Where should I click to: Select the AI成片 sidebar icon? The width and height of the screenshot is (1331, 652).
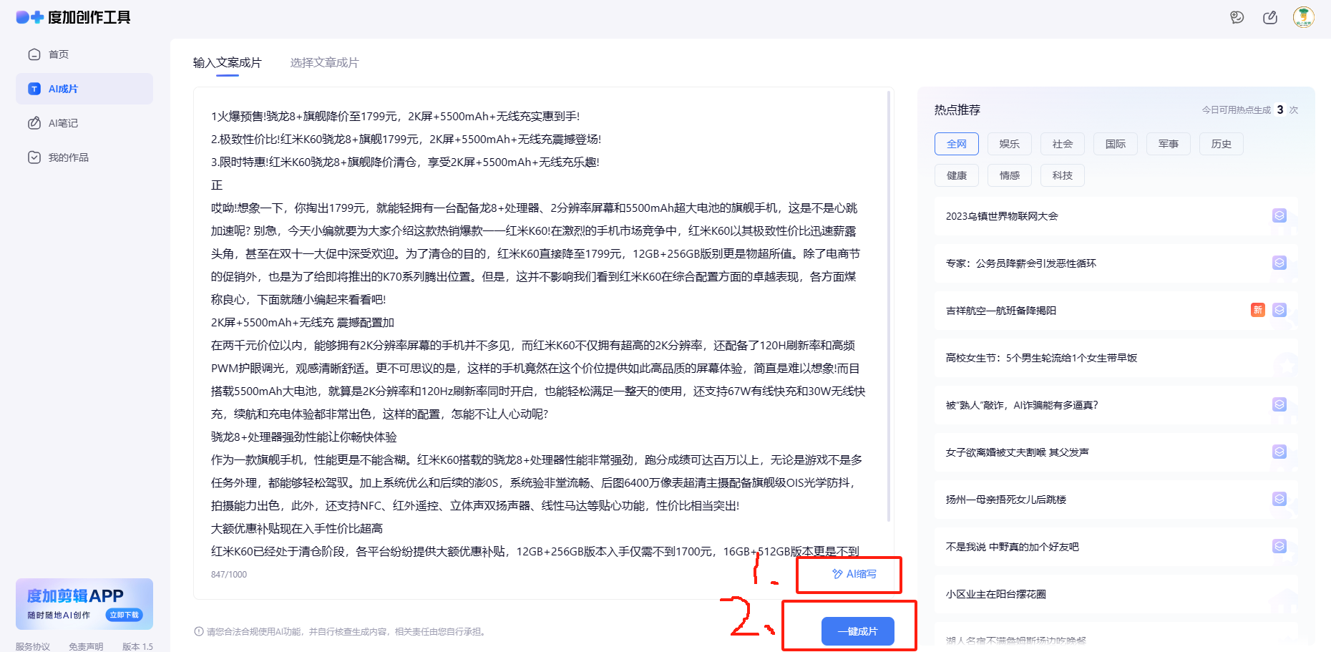pos(34,88)
